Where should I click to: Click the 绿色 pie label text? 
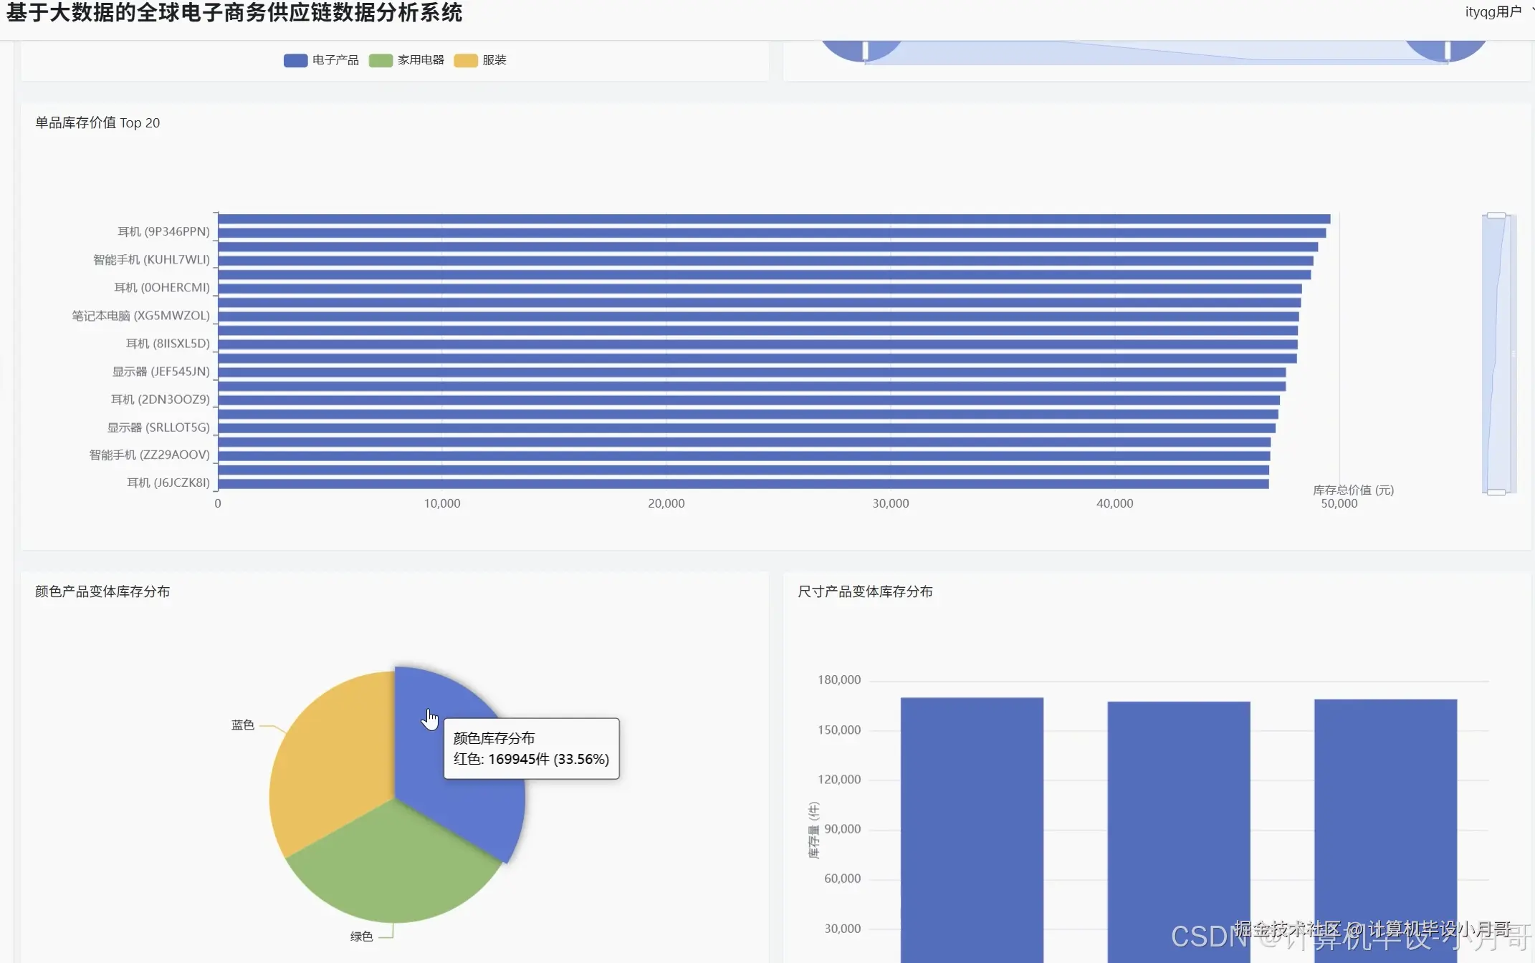361,937
